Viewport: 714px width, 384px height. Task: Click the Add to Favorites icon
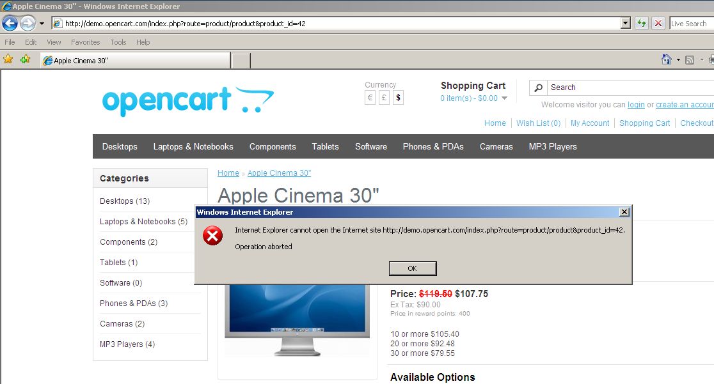coord(25,59)
